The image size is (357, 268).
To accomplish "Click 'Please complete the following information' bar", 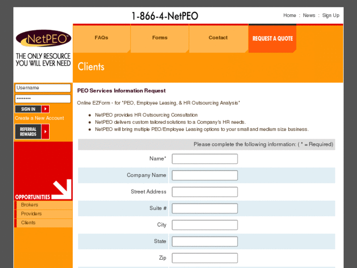I will tap(207, 145).
